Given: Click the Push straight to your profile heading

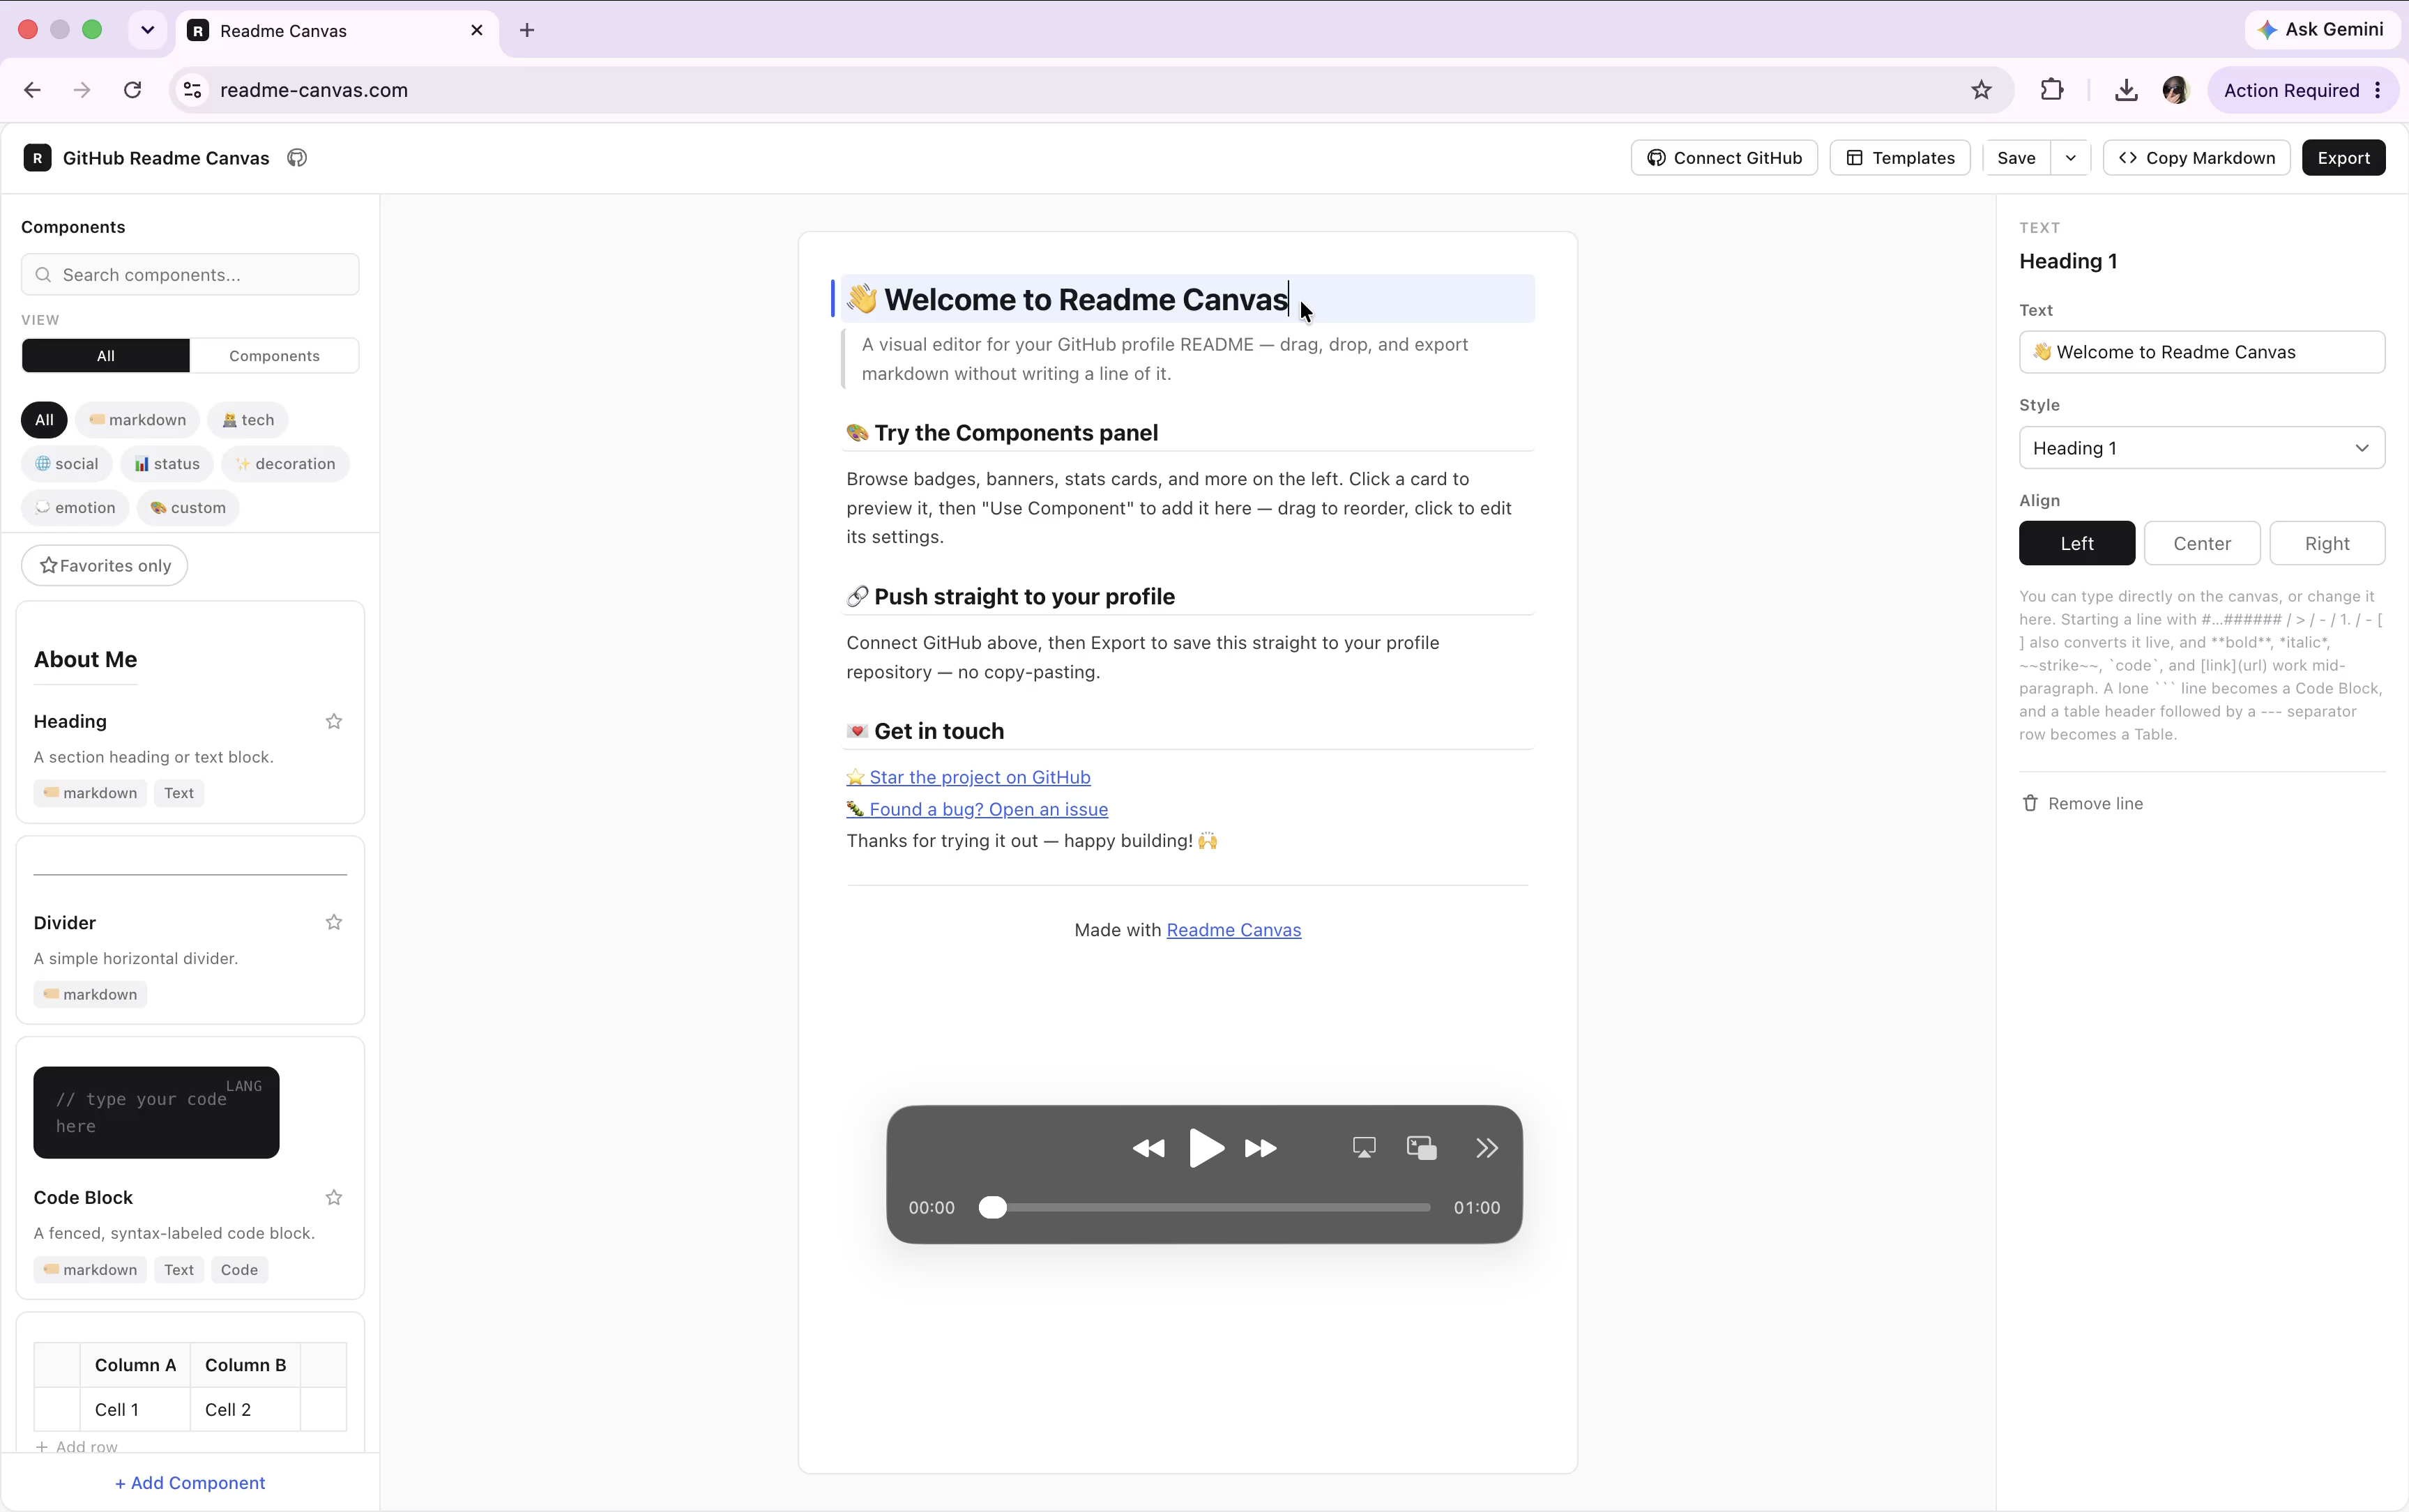Looking at the screenshot, I should (x=1011, y=597).
